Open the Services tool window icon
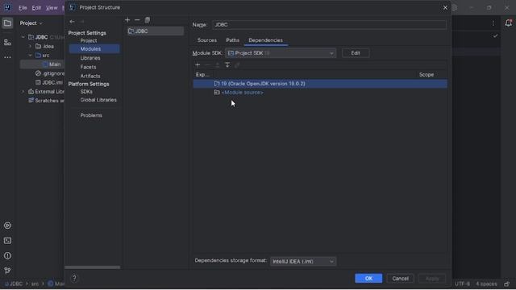This screenshot has width=516, height=290. pos(7,226)
